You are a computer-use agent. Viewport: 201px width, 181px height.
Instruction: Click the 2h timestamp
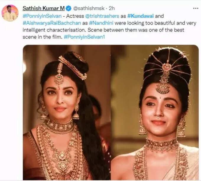(x=111, y=9)
